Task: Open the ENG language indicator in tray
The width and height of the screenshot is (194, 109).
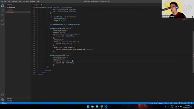Action: (x=172, y=107)
